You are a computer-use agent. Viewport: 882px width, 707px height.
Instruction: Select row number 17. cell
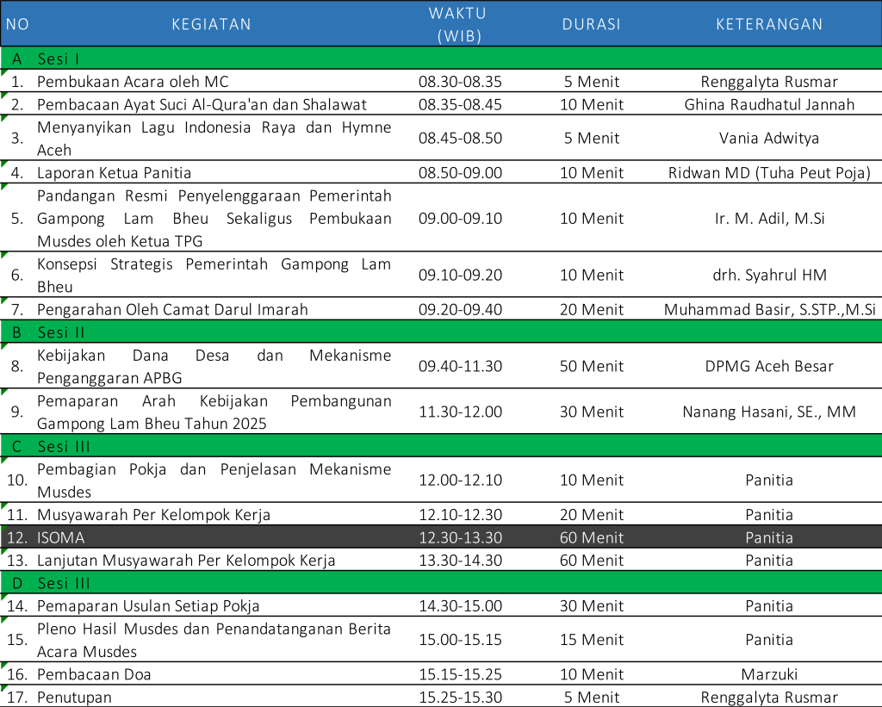[17, 697]
